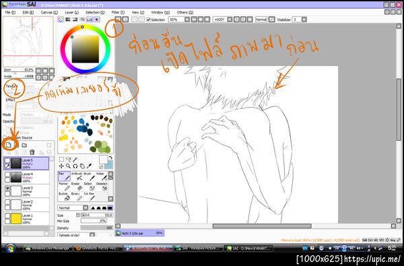Screen dimensions: 404x266
Task: Choose the Deselect pen tool
Action: point(101,187)
